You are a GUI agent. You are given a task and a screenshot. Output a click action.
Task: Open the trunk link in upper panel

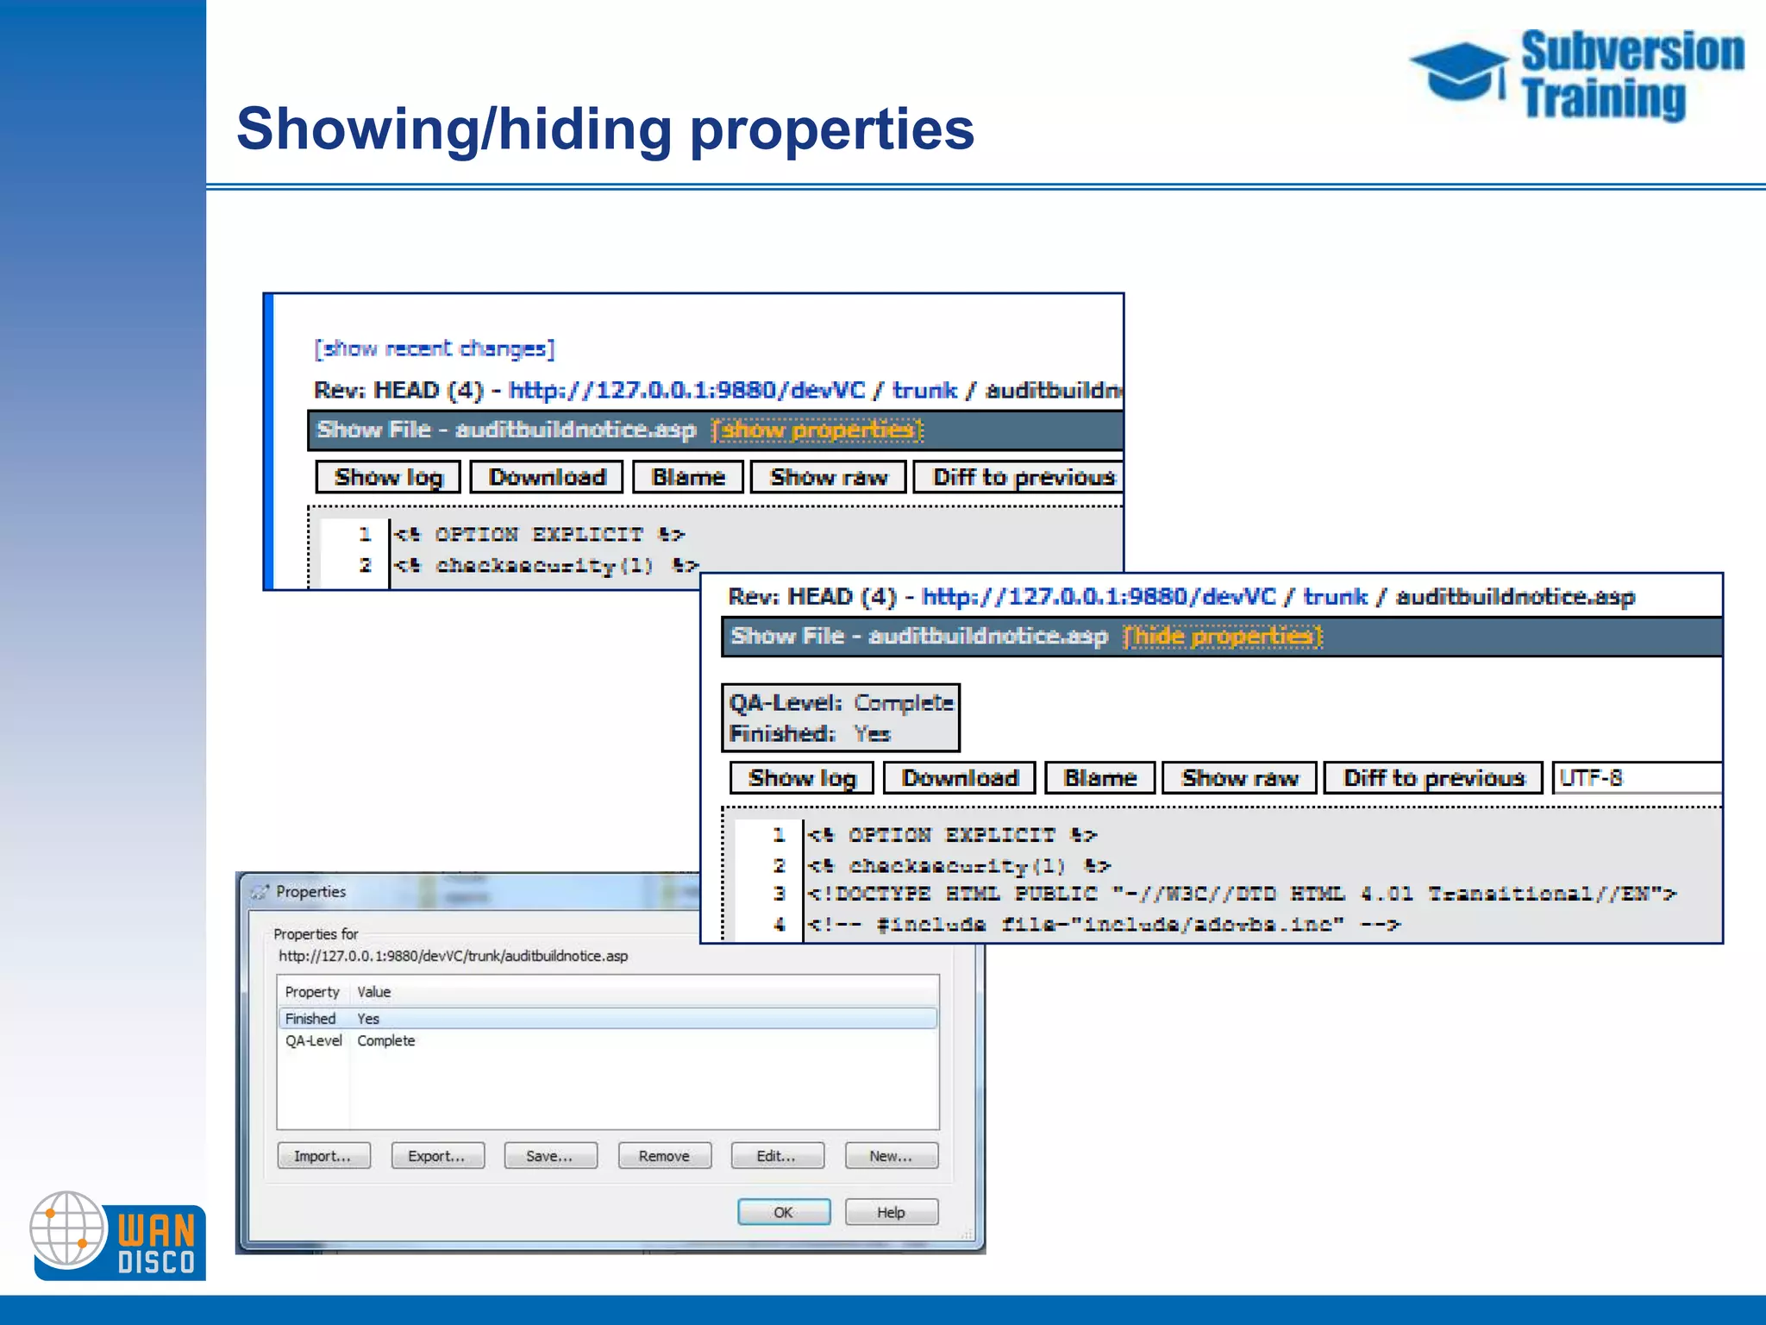[x=924, y=391]
